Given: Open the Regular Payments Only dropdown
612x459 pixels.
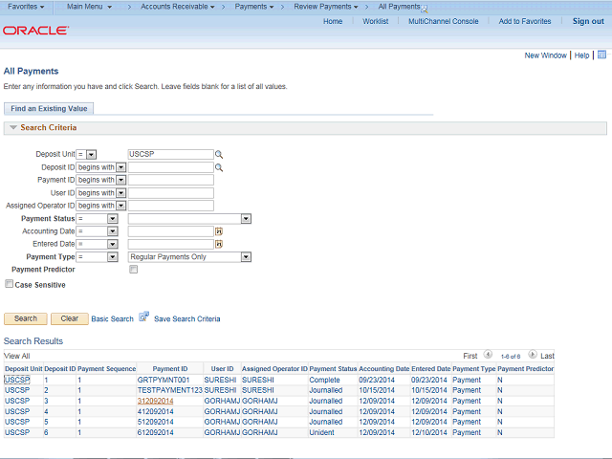Looking at the screenshot, I should (246, 257).
